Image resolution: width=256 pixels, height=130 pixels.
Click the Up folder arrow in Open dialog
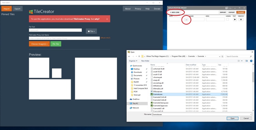139,56
